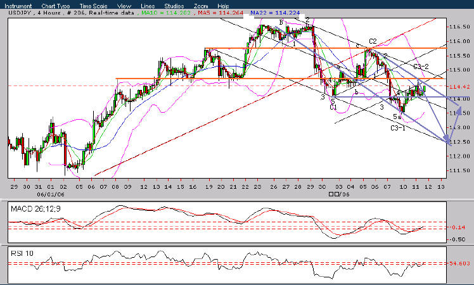Click the MACD -0.50 axis label

point(459,239)
